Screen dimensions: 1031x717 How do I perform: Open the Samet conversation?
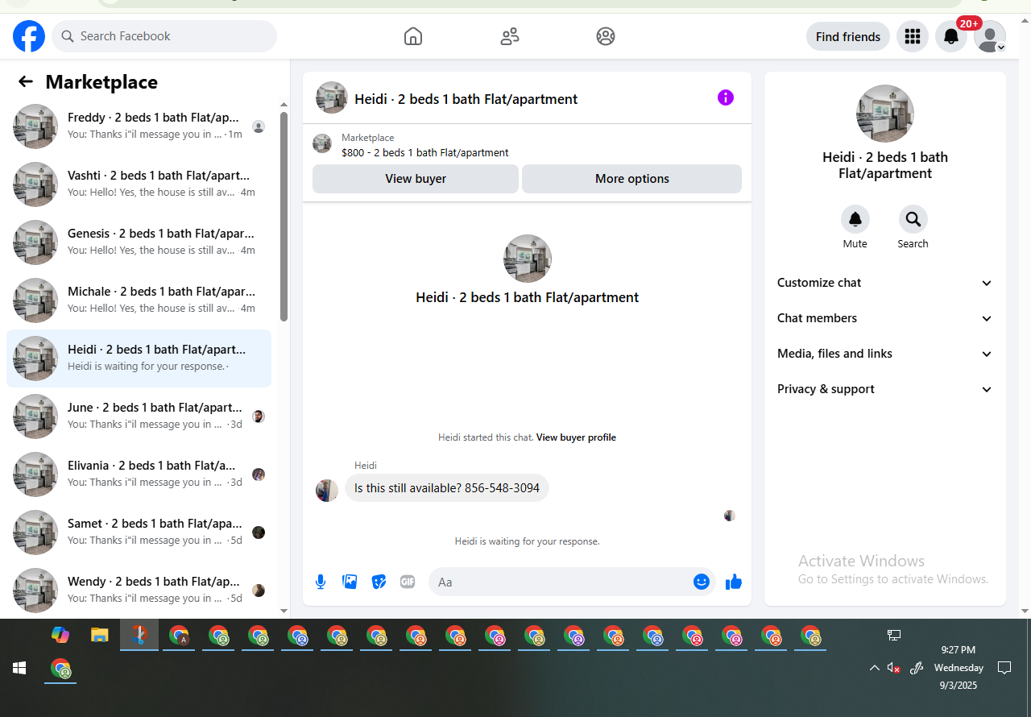139,533
